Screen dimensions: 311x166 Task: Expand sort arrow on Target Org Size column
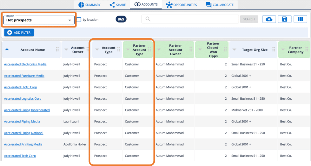coord(235,50)
